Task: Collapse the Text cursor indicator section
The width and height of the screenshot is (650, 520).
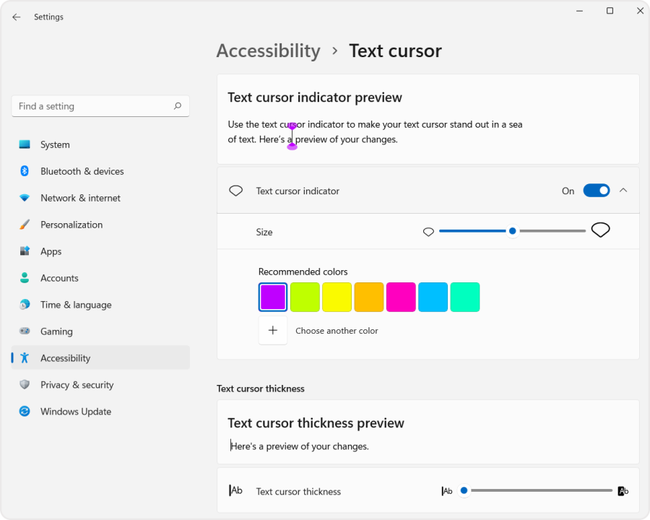Action: click(x=623, y=190)
